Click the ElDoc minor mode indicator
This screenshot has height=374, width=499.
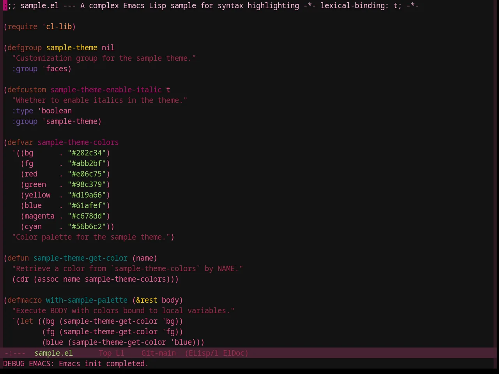click(x=234, y=353)
